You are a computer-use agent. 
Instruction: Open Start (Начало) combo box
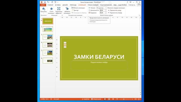(101, 8)
